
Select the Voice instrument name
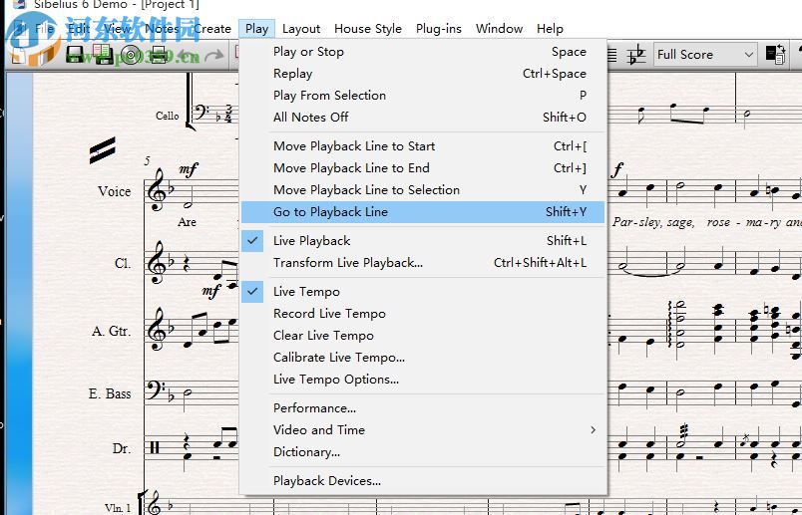click(x=114, y=191)
